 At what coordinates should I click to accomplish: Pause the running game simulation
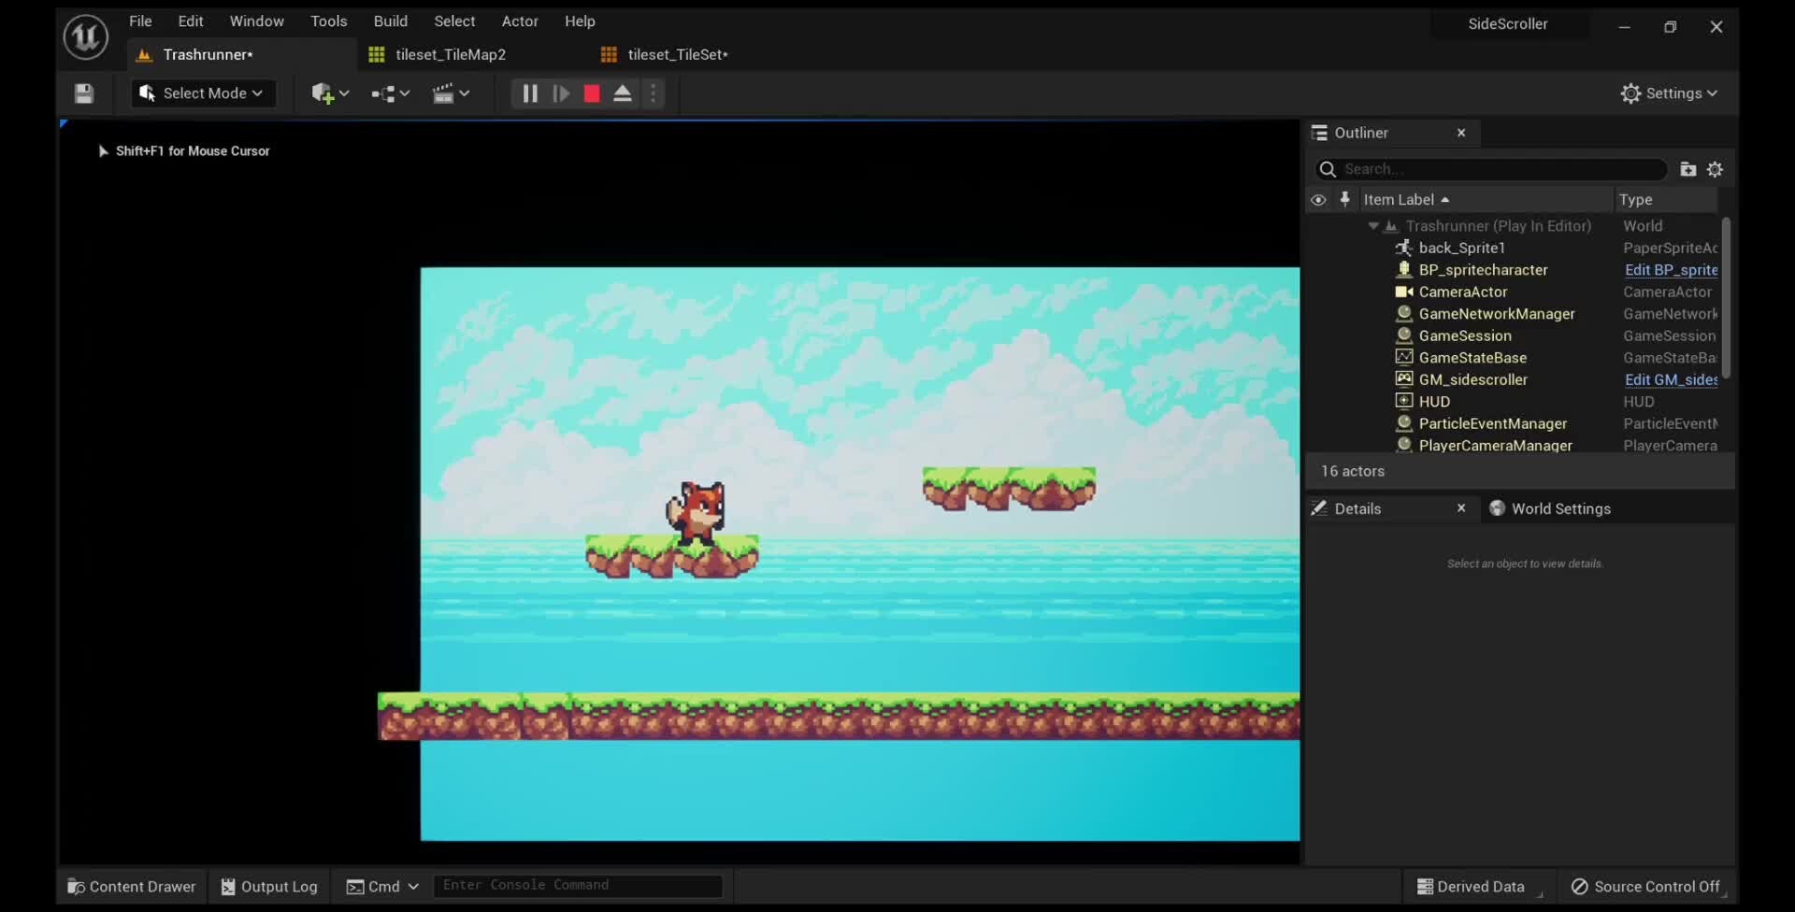[529, 93]
